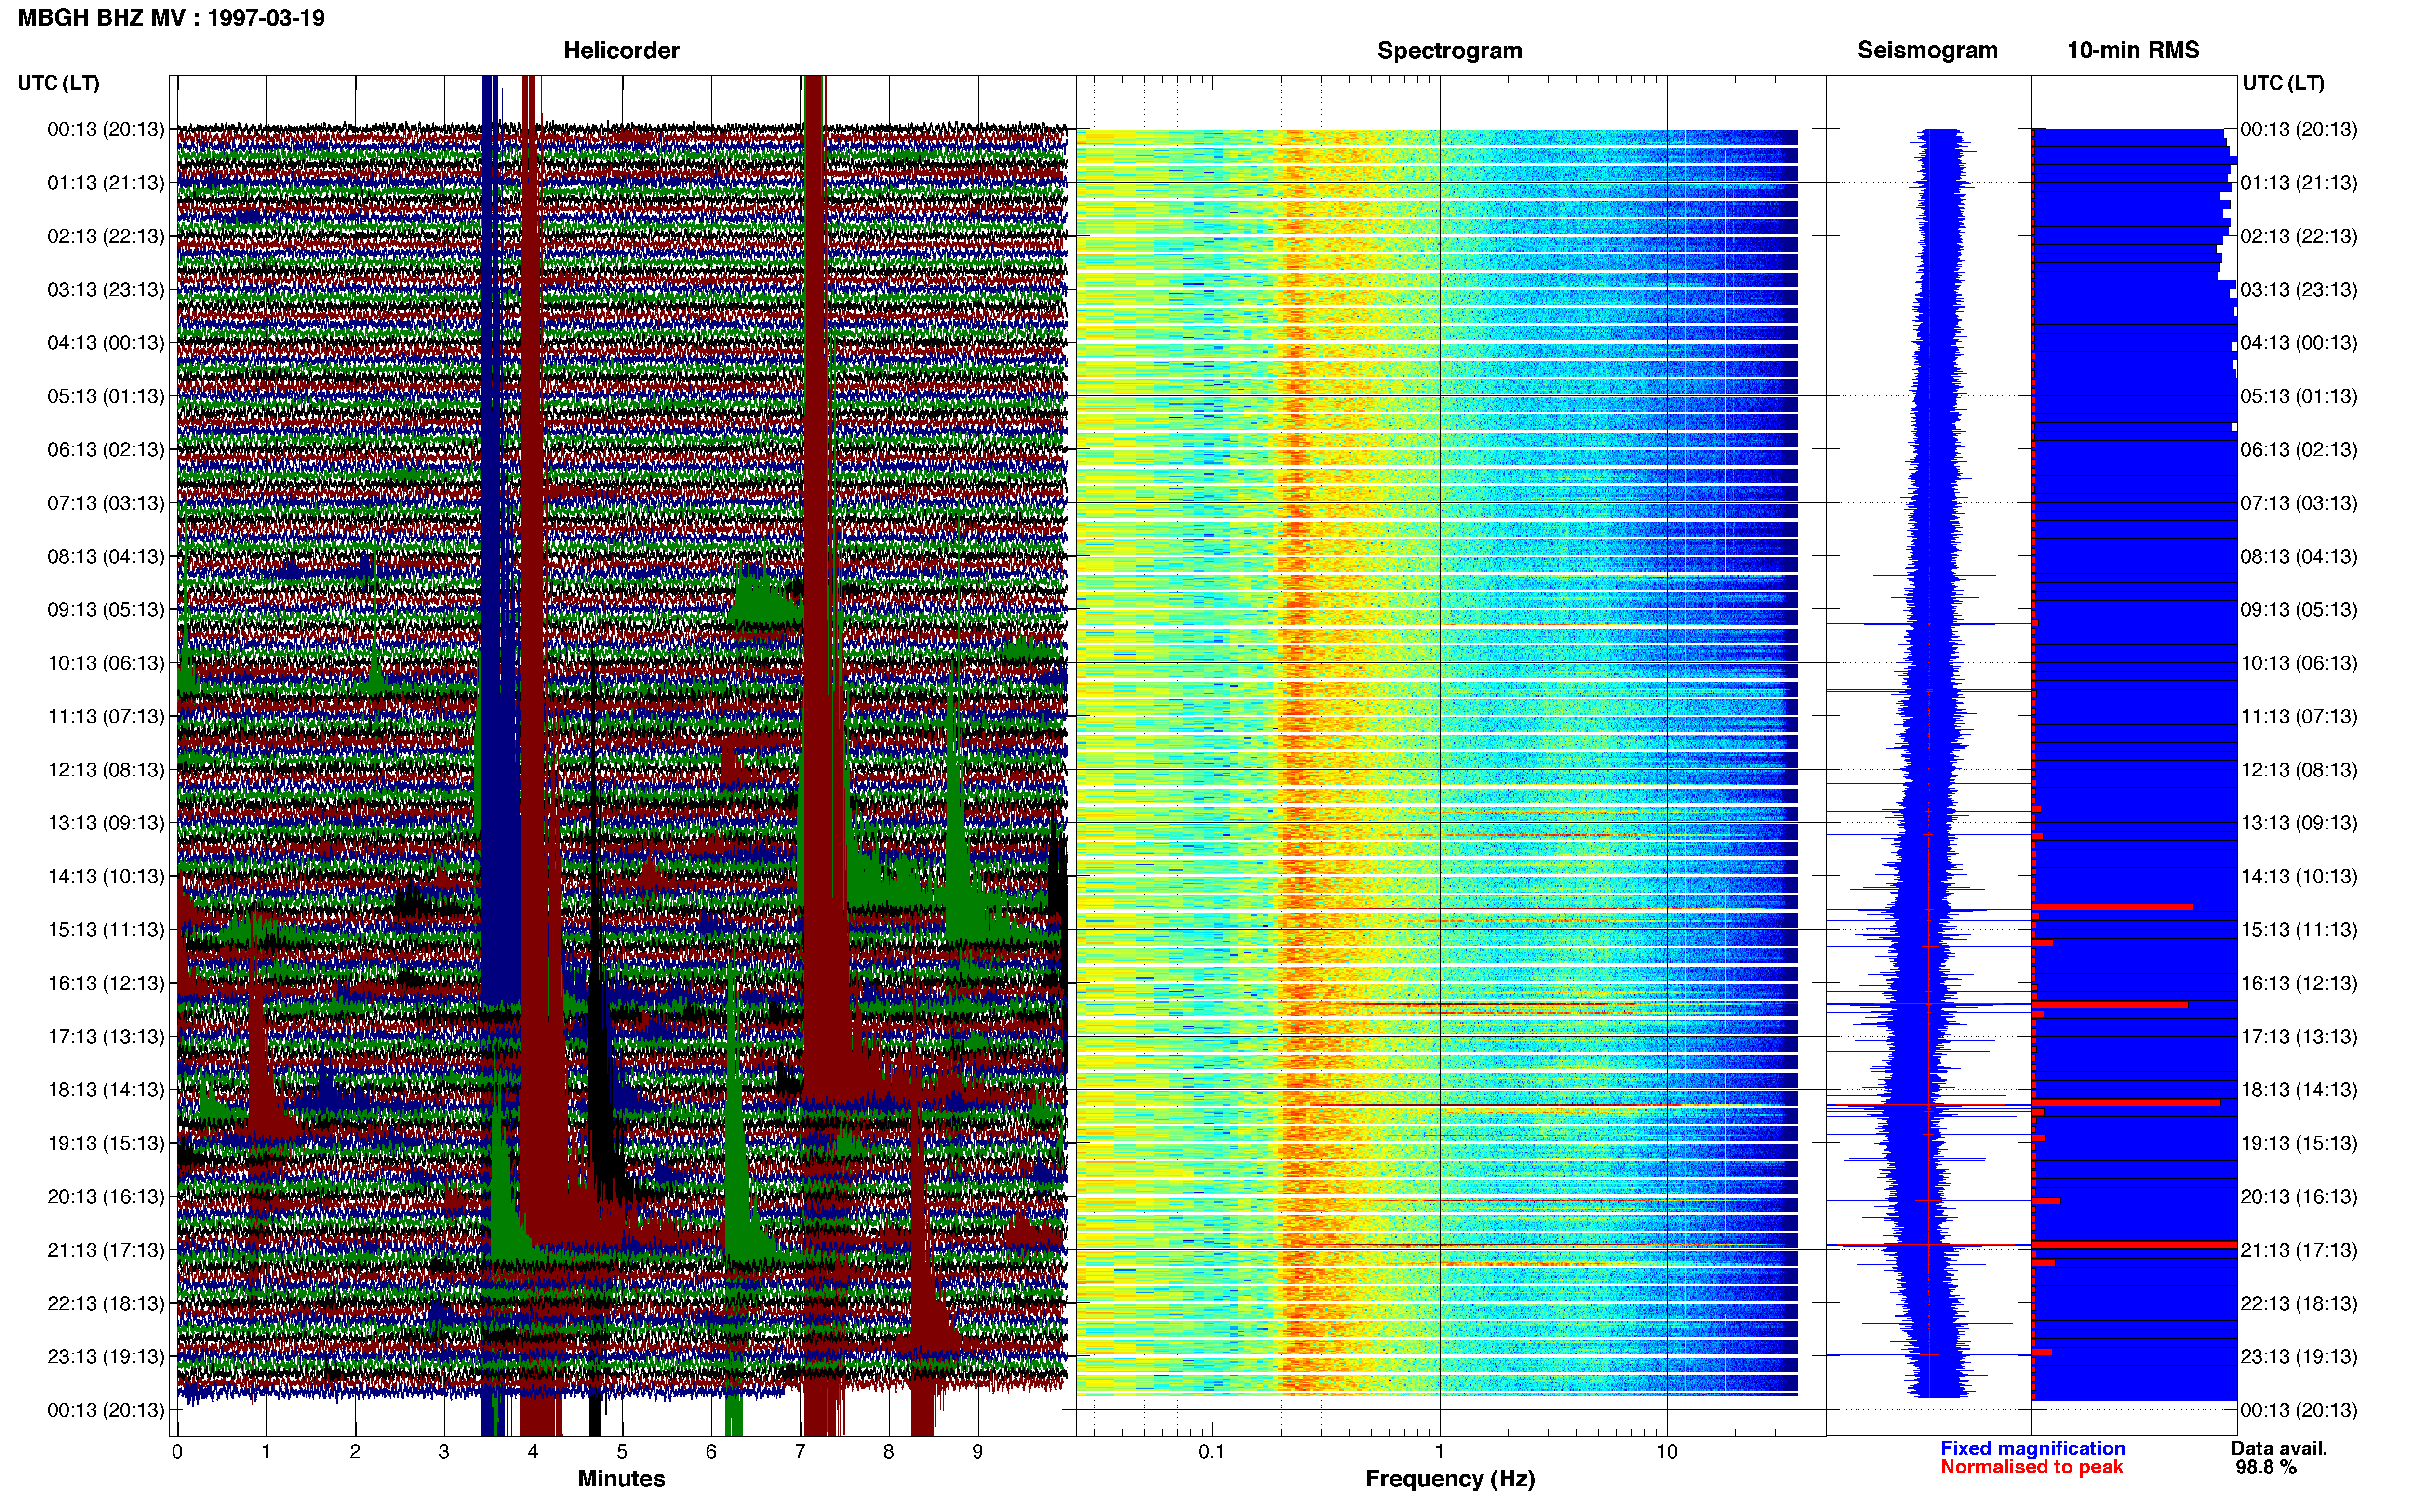Select the left '12:13 (08:13)' time label
Viewport: 2419px width, 1512px height.
[105, 770]
